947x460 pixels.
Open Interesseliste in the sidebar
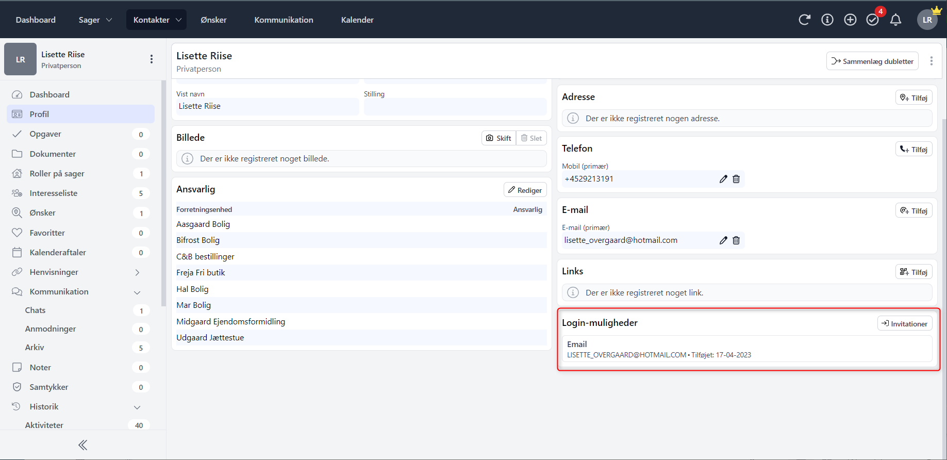(x=54, y=193)
